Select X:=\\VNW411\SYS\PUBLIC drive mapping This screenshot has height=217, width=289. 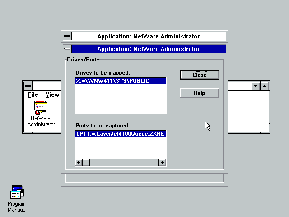pyautogui.click(x=121, y=81)
